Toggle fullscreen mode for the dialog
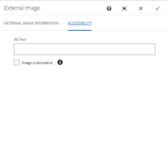 point(124,8)
